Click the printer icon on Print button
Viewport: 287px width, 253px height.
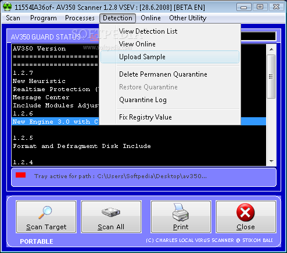[181, 212]
